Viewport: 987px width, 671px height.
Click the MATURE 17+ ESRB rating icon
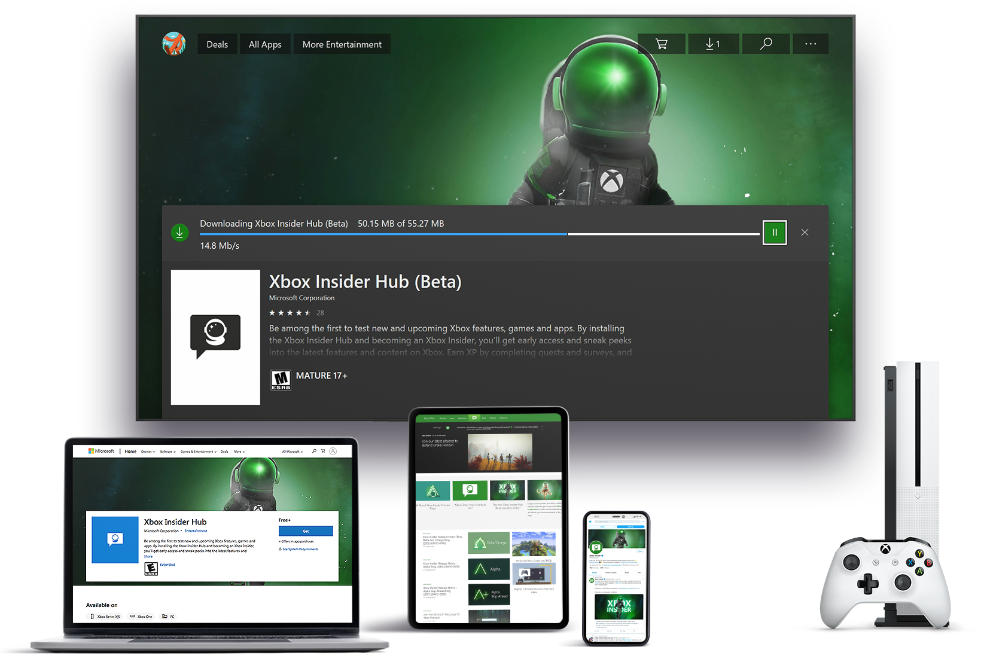(281, 379)
